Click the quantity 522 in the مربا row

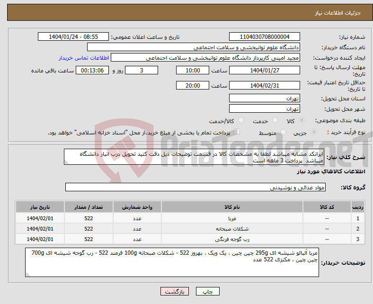89,218
